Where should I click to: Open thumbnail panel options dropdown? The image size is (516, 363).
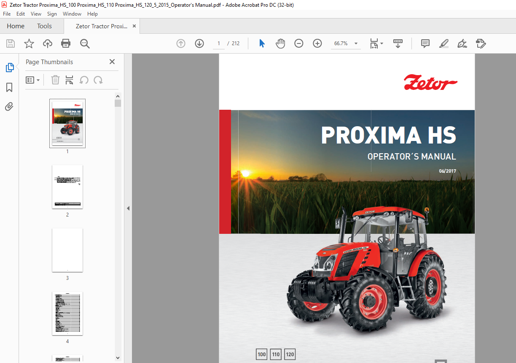pos(32,80)
